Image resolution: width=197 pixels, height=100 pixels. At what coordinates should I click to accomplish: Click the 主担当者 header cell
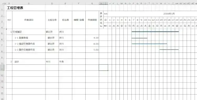[x=52, y=20]
